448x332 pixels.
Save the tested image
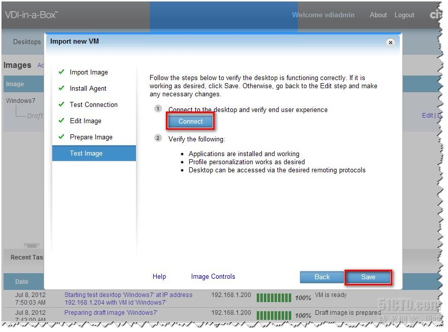(x=368, y=277)
